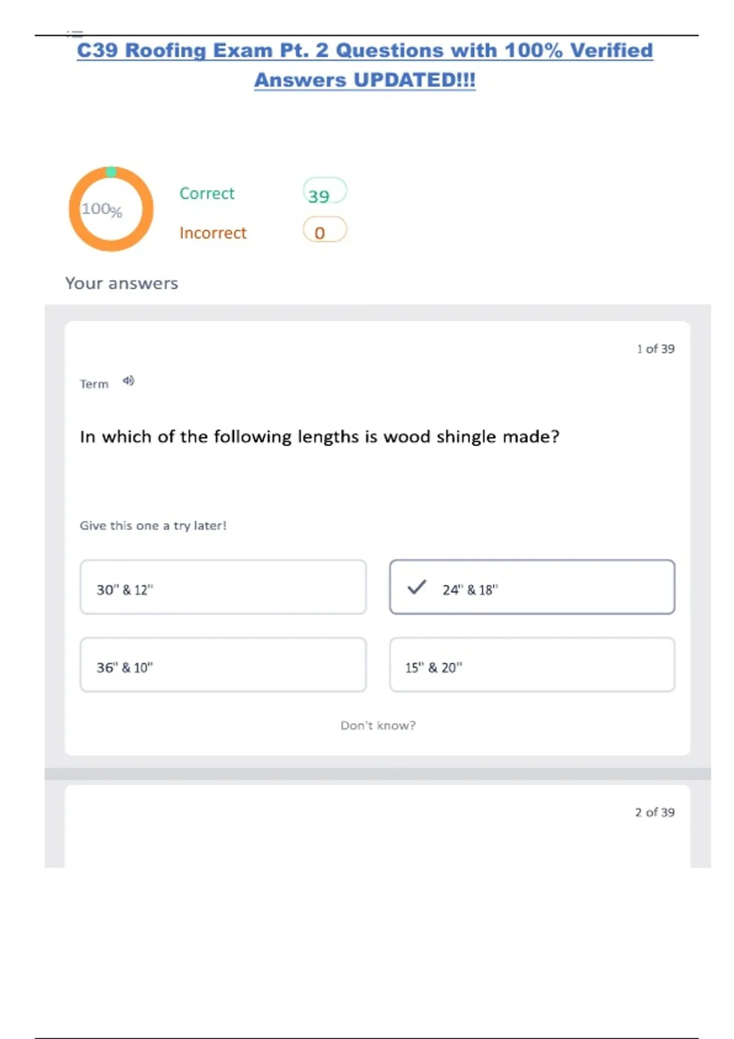This screenshot has width=734, height=1039.
Task: Click the wood shingle question text
Action: tap(319, 437)
